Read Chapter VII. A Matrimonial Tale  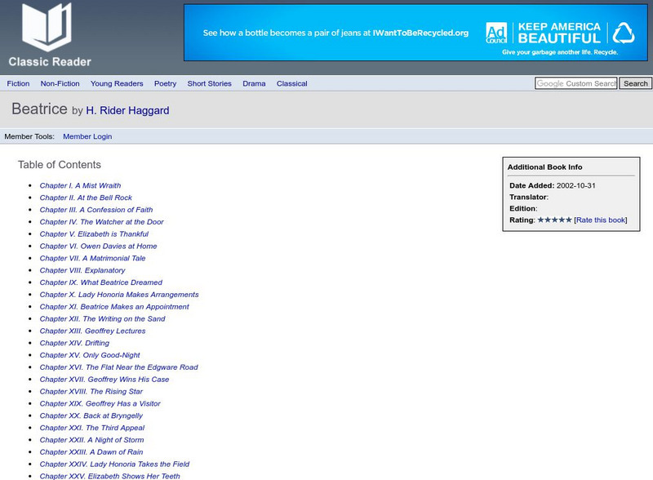92,258
